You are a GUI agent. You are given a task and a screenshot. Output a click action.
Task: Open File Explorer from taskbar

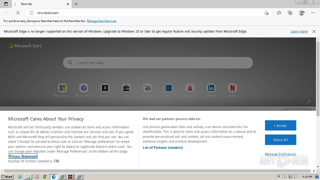[28, 177]
